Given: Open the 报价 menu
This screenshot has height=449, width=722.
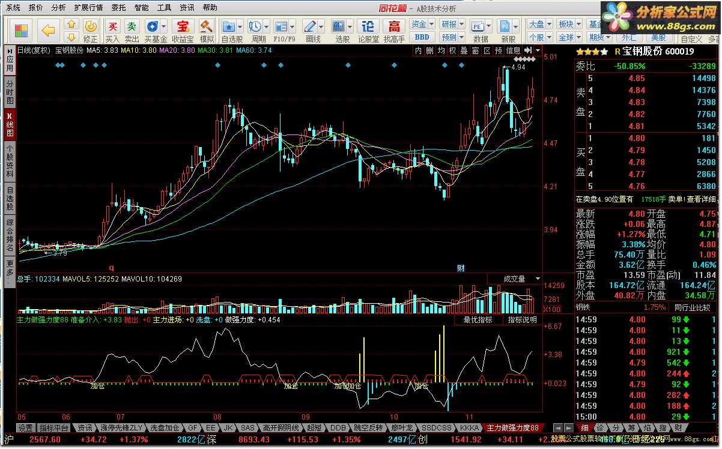Looking at the screenshot, I should (36, 8).
